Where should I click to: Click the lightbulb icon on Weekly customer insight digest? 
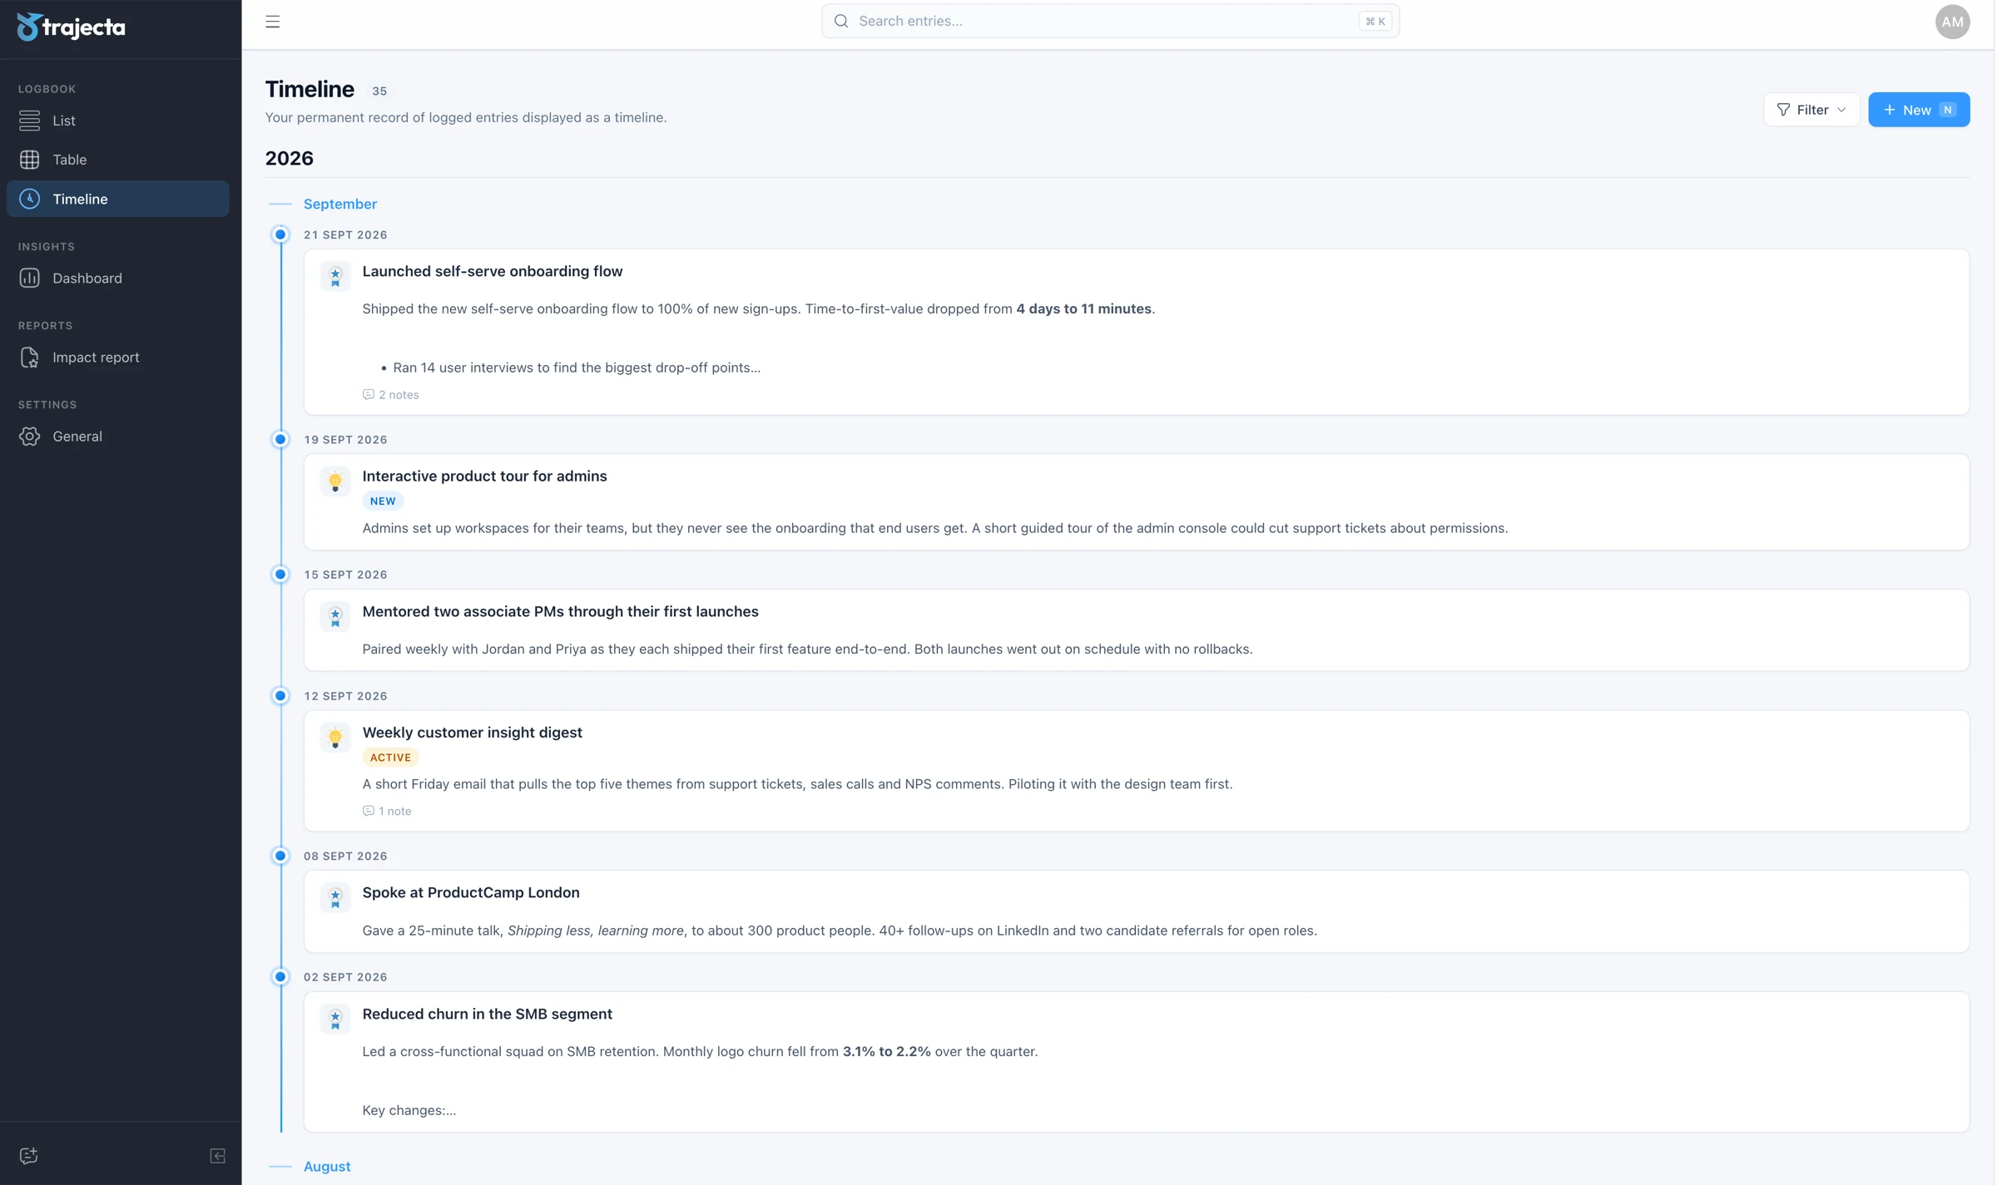(335, 737)
